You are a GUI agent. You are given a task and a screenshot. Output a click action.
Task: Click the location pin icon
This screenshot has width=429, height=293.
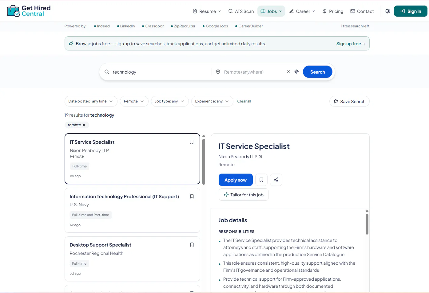coord(218,72)
